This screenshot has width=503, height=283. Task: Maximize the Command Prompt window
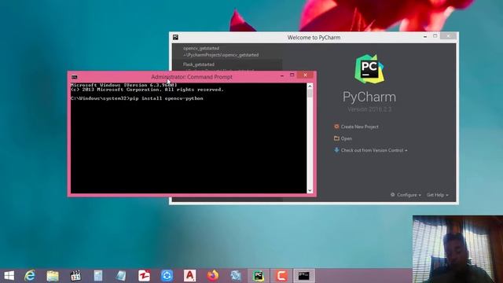[292, 75]
